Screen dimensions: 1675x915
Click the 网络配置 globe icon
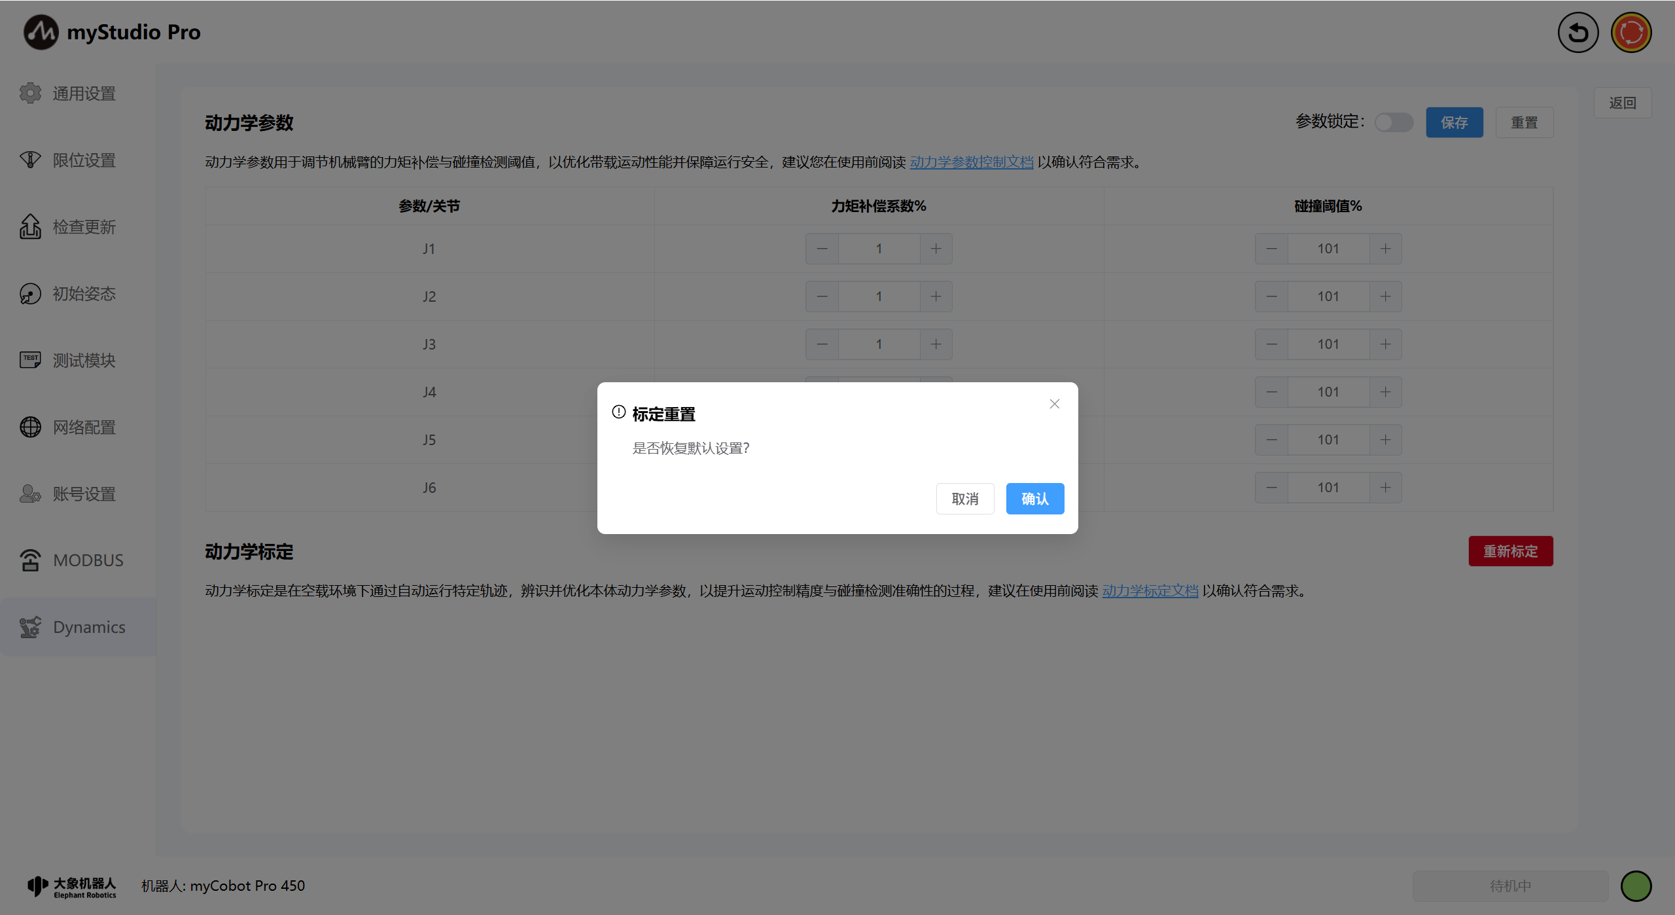coord(30,427)
